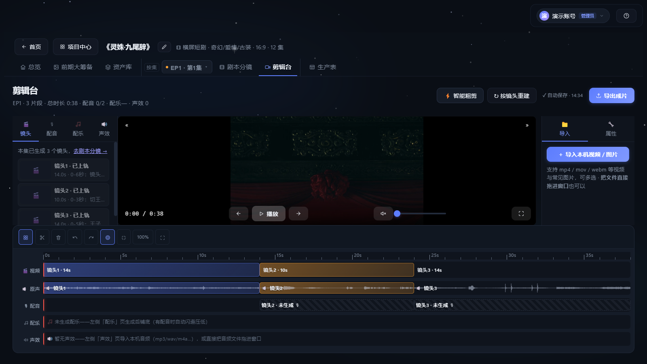Open the 属性 wrench tab
Viewport: 647px width, 364px height.
pyautogui.click(x=611, y=129)
